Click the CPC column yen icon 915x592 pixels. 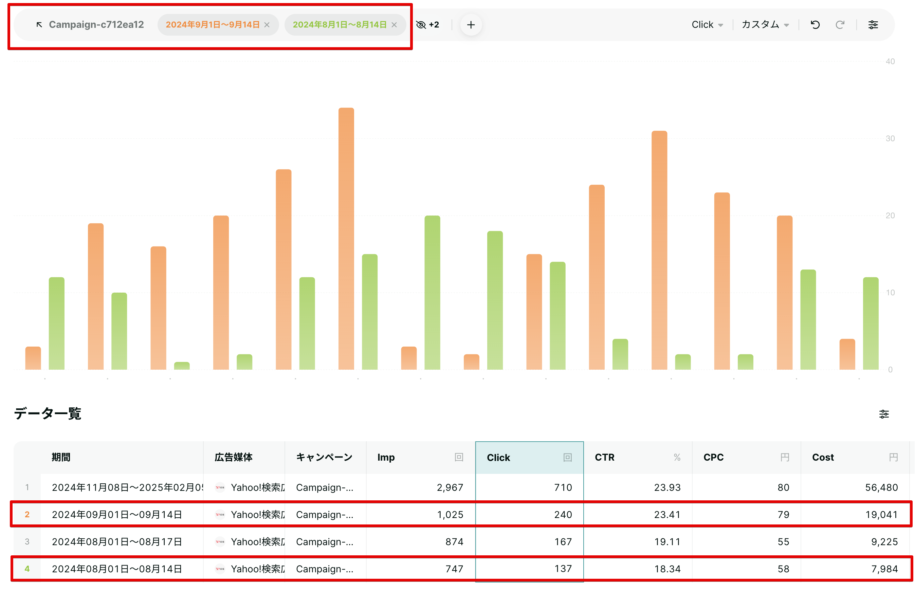pyautogui.click(x=785, y=457)
